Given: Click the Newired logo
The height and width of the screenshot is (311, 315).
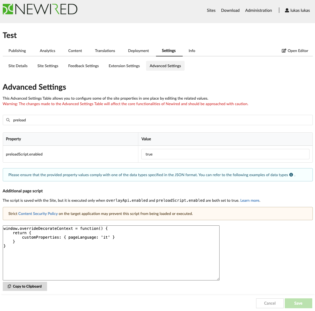Looking at the screenshot, I should (x=40, y=9).
